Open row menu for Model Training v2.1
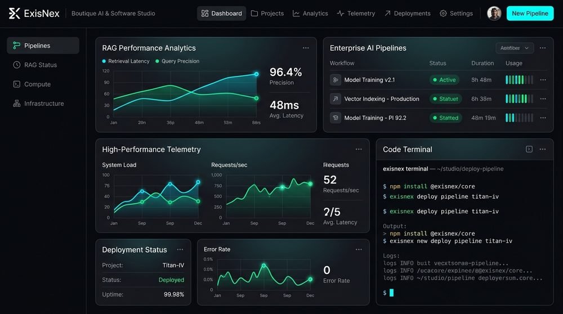The height and width of the screenshot is (314, 563). [543, 80]
